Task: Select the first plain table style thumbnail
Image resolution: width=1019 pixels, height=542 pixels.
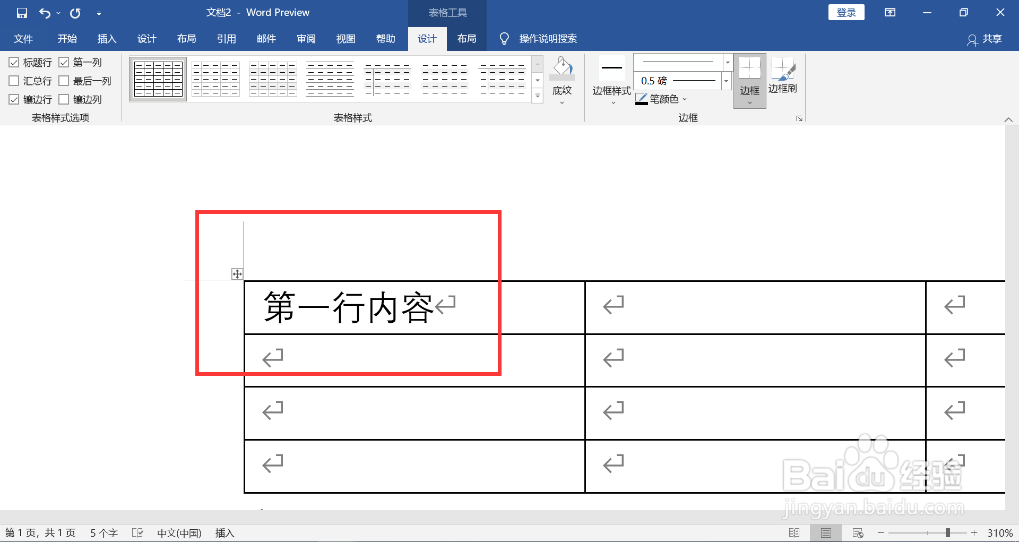Action: (x=158, y=79)
